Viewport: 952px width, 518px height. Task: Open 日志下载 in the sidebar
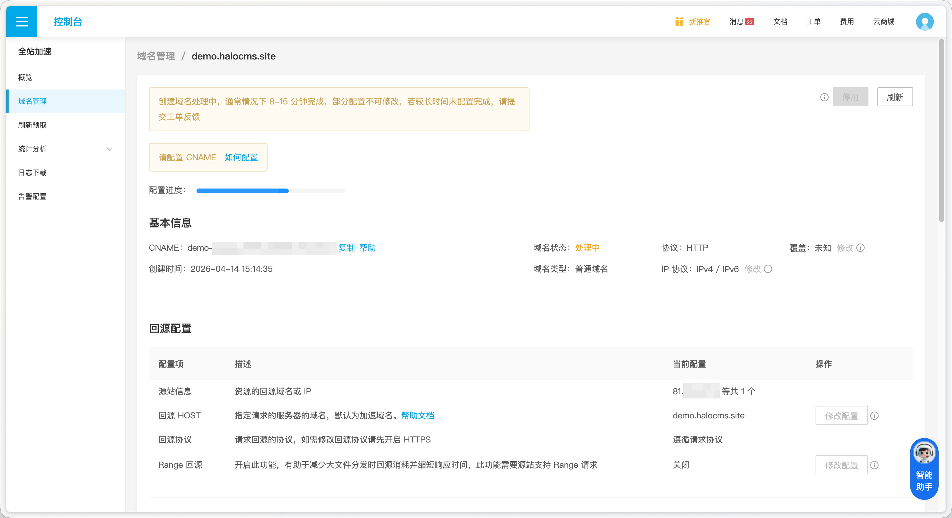[x=32, y=173]
